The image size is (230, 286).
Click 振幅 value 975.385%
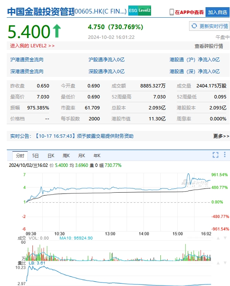pos(38,108)
